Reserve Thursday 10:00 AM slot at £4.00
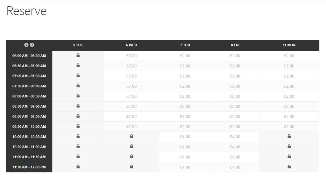 (x=185, y=137)
